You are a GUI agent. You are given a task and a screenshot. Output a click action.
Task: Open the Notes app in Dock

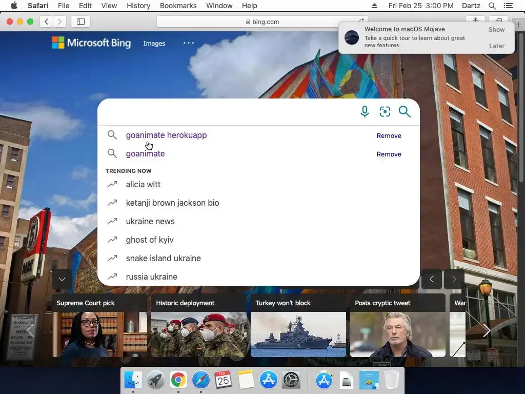(x=246, y=380)
